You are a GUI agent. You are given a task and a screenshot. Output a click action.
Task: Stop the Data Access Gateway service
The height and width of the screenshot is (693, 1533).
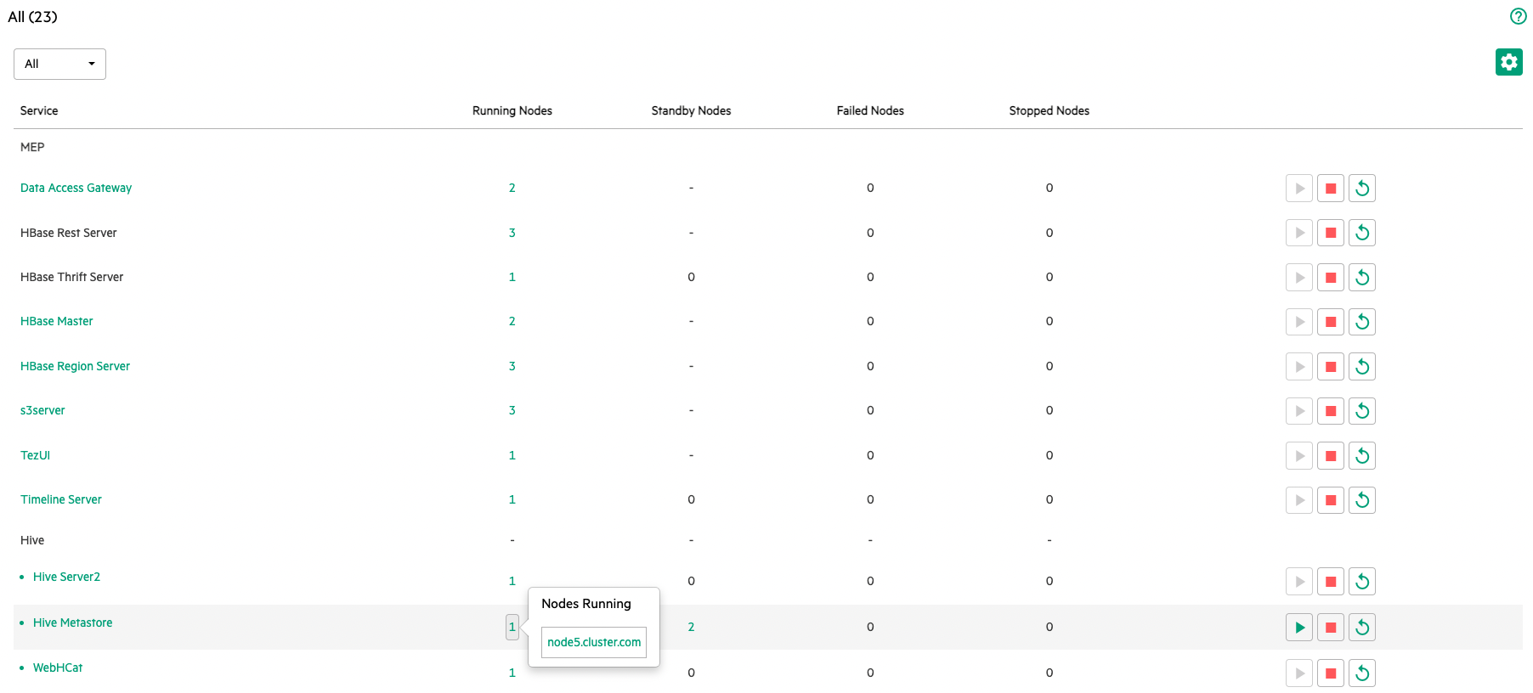1330,189
